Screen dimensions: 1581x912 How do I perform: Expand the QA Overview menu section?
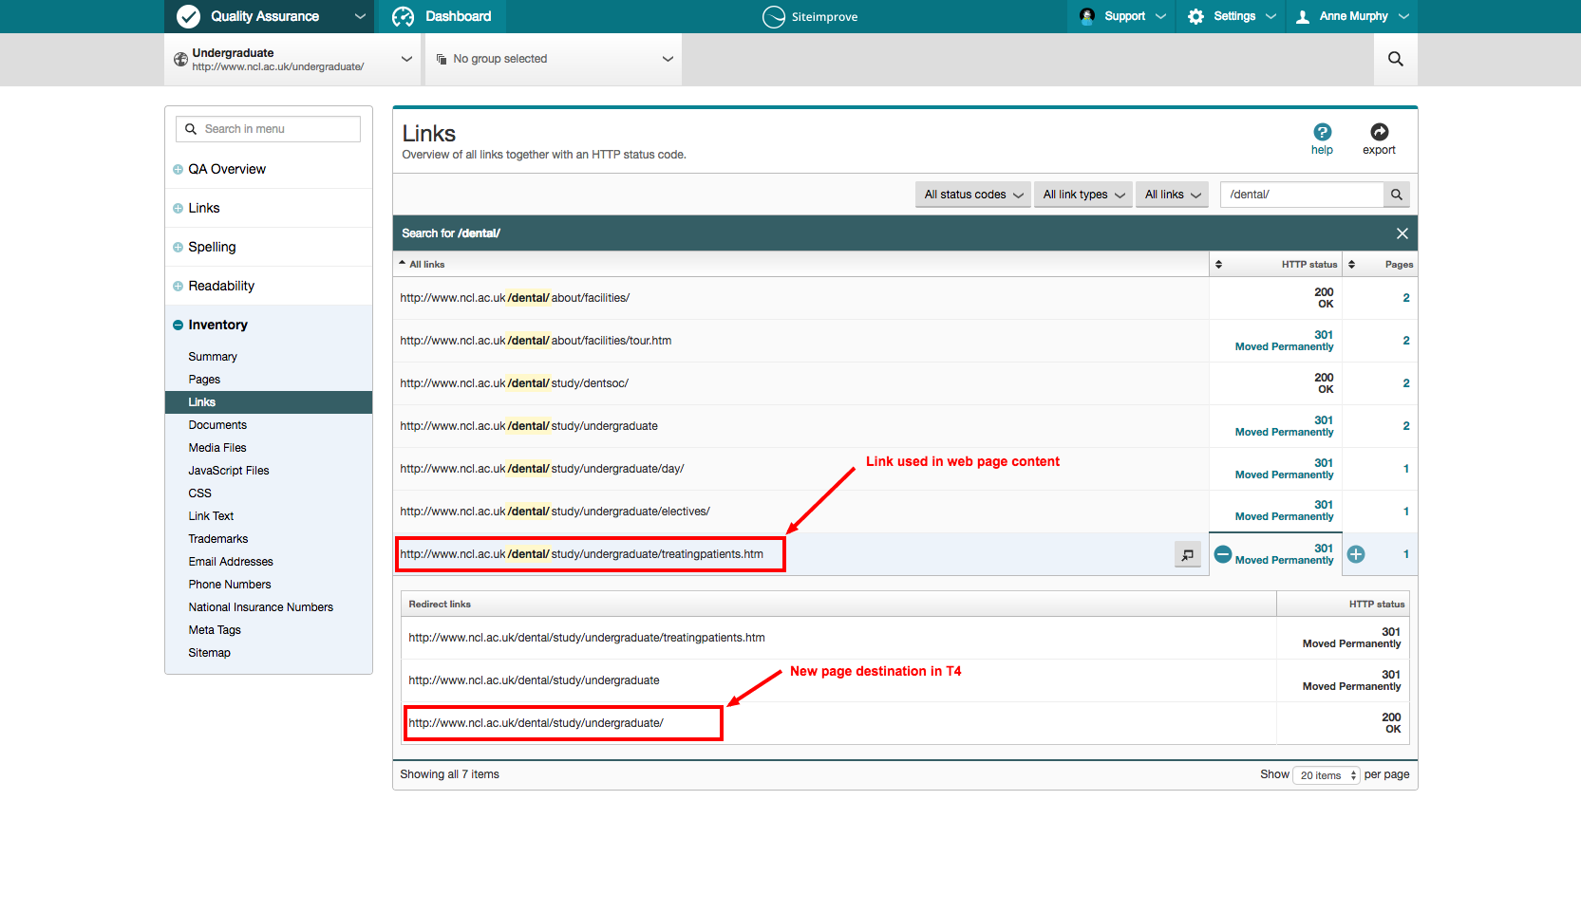pos(178,170)
